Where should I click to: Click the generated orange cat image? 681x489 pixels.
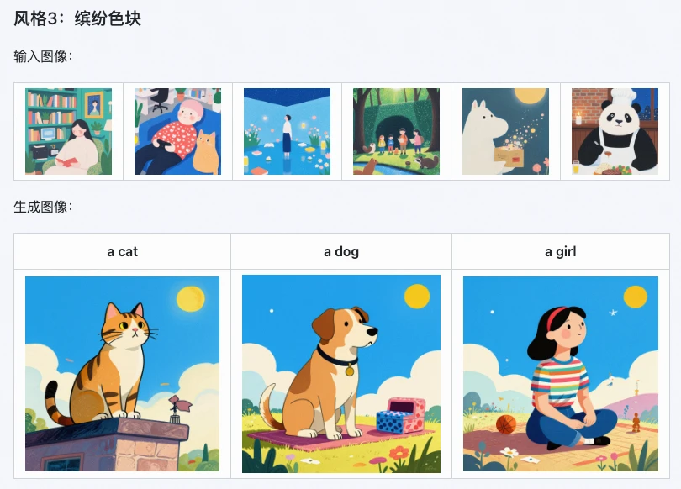point(122,374)
